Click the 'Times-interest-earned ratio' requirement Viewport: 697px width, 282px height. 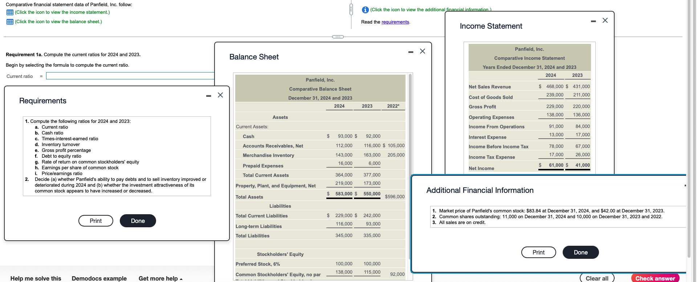pyautogui.click(x=70, y=139)
